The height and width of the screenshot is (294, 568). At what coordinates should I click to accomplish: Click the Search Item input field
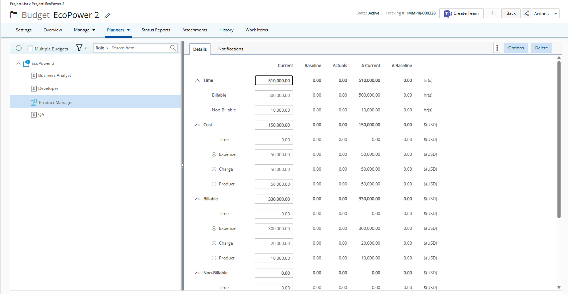pos(139,48)
